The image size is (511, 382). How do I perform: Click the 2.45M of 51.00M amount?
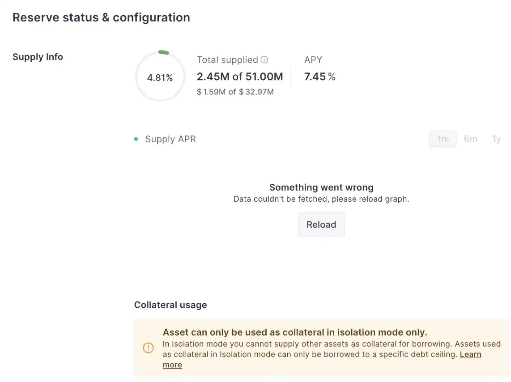[x=240, y=77]
